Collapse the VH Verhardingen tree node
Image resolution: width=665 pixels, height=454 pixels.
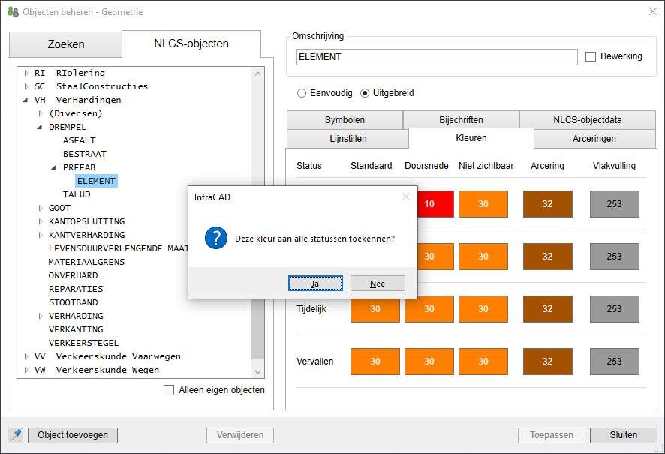[26, 100]
